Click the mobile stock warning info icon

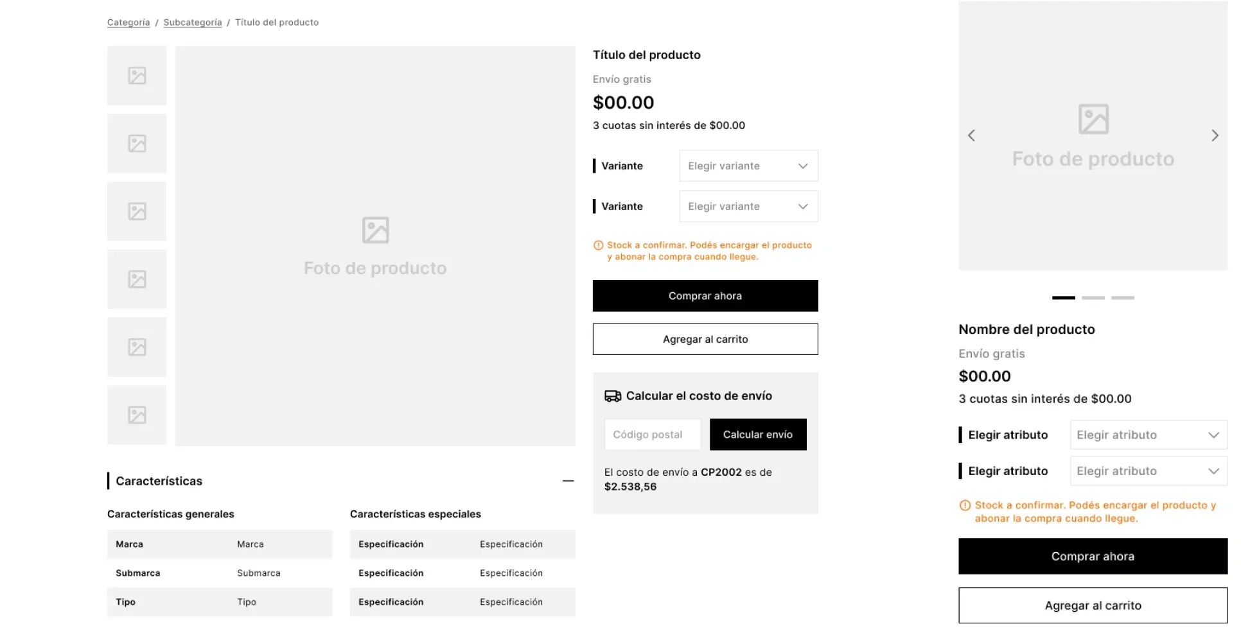pos(965,505)
